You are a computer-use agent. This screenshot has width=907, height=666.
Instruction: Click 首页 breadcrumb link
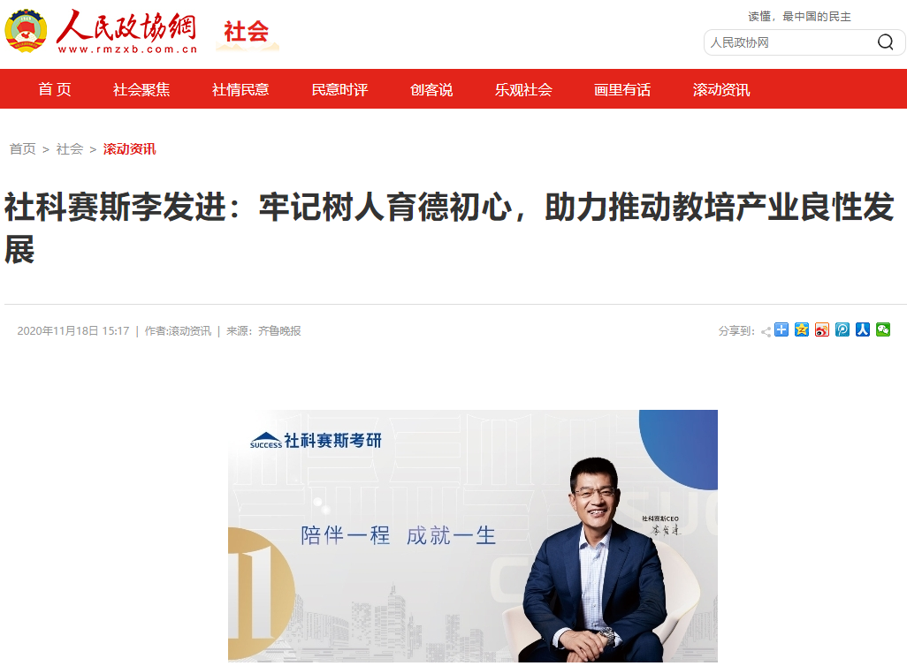pos(23,149)
